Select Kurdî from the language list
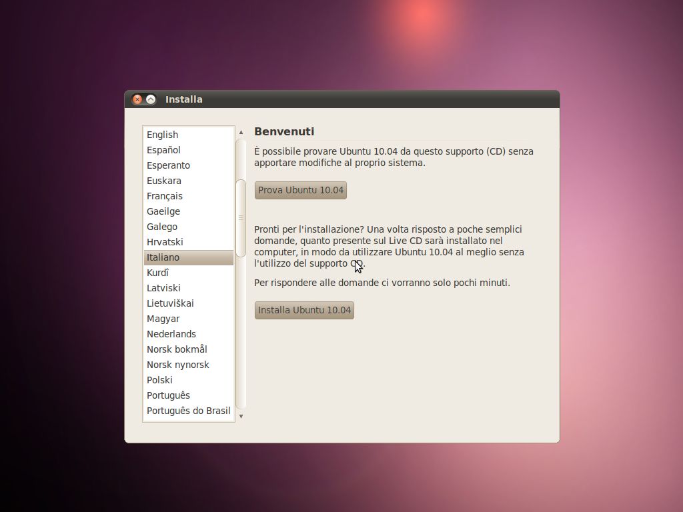Viewport: 683px width, 512px height. (189, 273)
